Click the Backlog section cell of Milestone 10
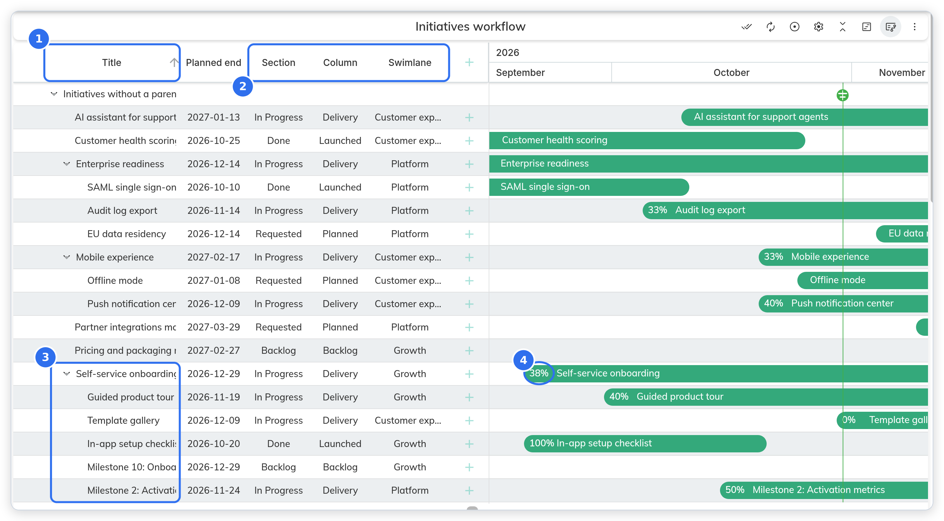 coord(279,467)
